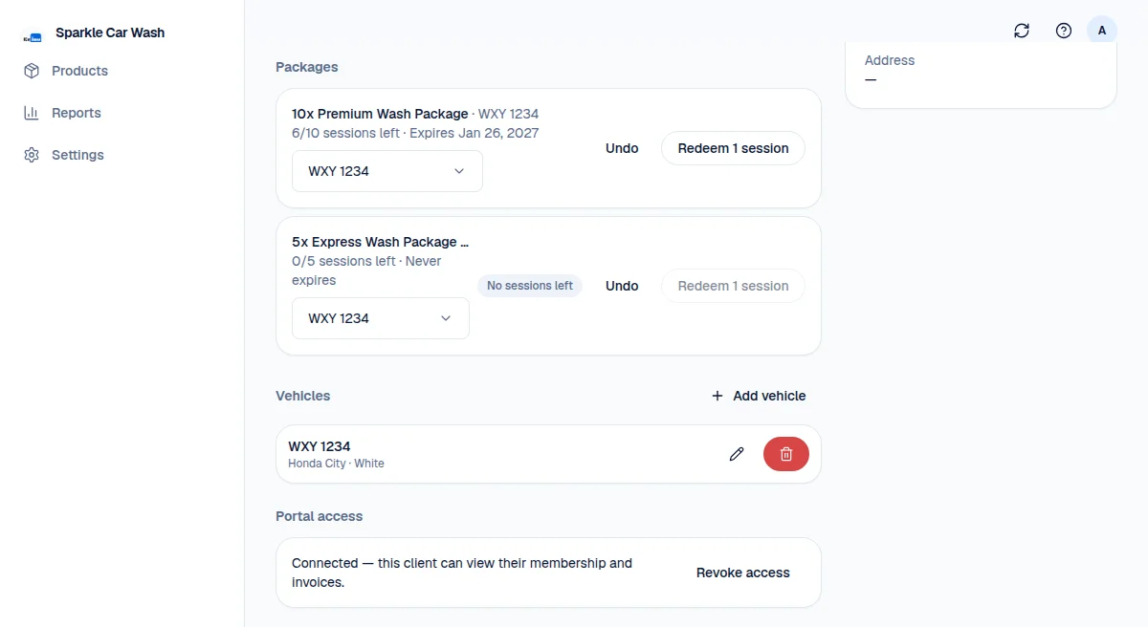Click the Sparkle Car Wash logo icon

33,37
